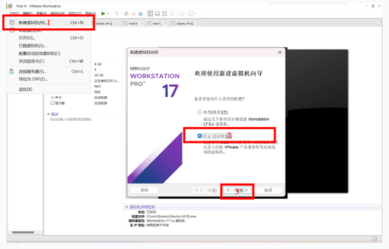Image resolution: width=389 pixels, height=249 pixels.
Task: Open the 虚拟机(M) menu
Action: [x=57, y=13]
